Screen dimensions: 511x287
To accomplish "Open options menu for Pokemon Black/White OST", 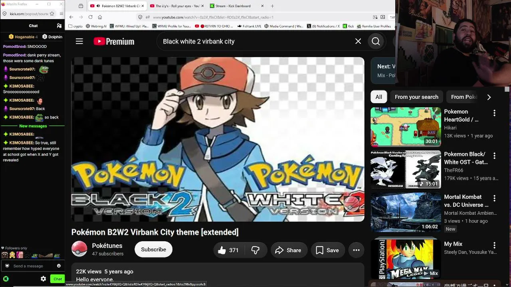I will click(494, 156).
